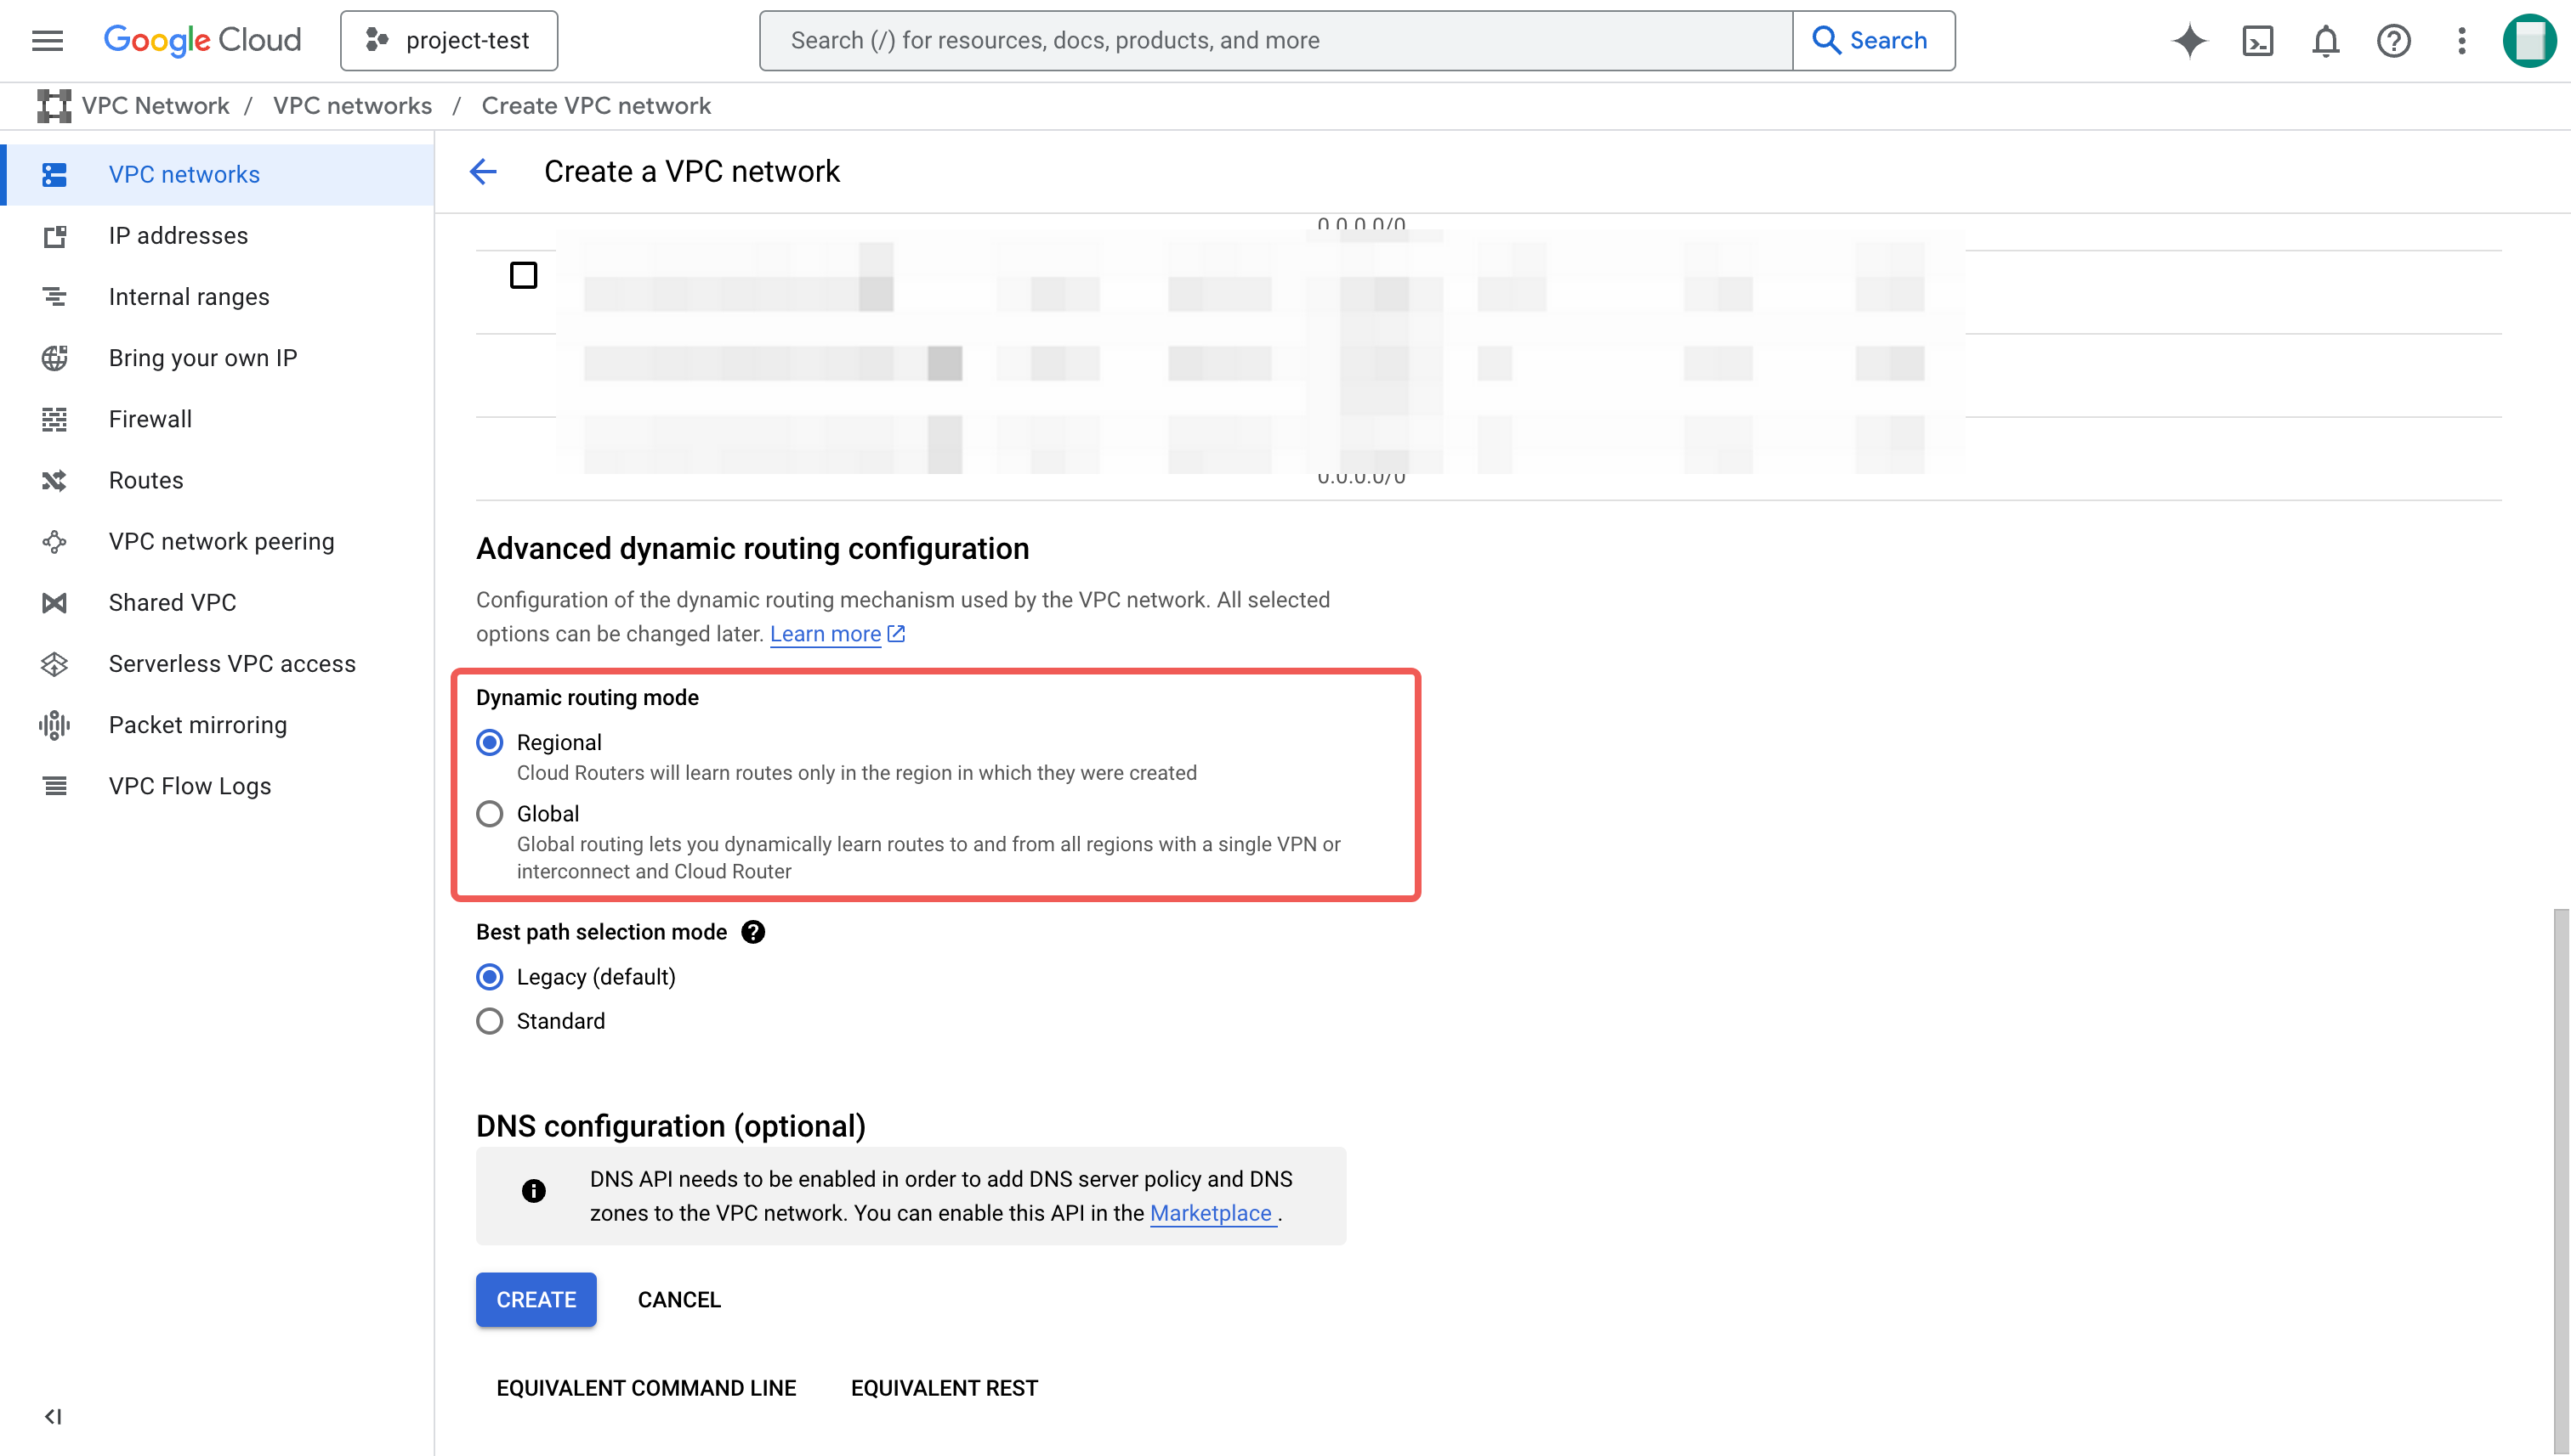Focus the resources search field
Image resolution: width=2571 pixels, height=1456 pixels.
pos(1276,41)
